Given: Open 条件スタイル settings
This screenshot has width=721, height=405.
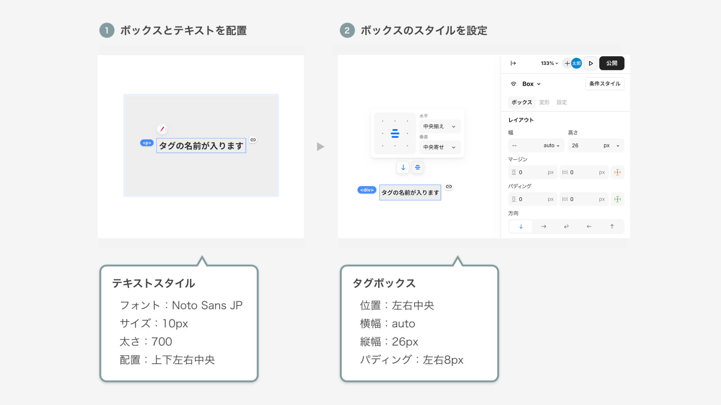Looking at the screenshot, I should (x=605, y=84).
